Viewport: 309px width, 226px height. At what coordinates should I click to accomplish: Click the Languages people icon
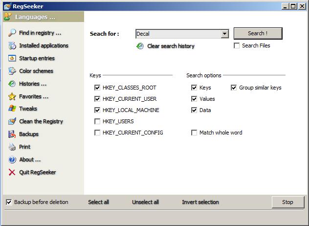pyautogui.click(x=8, y=17)
